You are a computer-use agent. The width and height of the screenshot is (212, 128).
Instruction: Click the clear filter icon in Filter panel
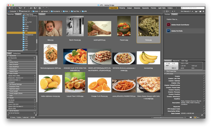(x=36, y=115)
